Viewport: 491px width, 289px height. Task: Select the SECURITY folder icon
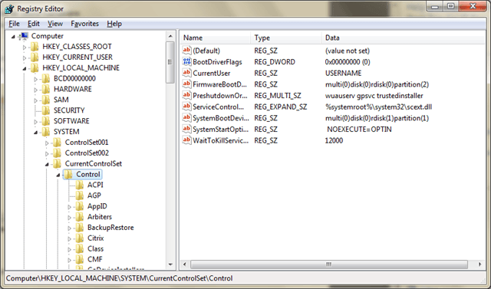46,110
